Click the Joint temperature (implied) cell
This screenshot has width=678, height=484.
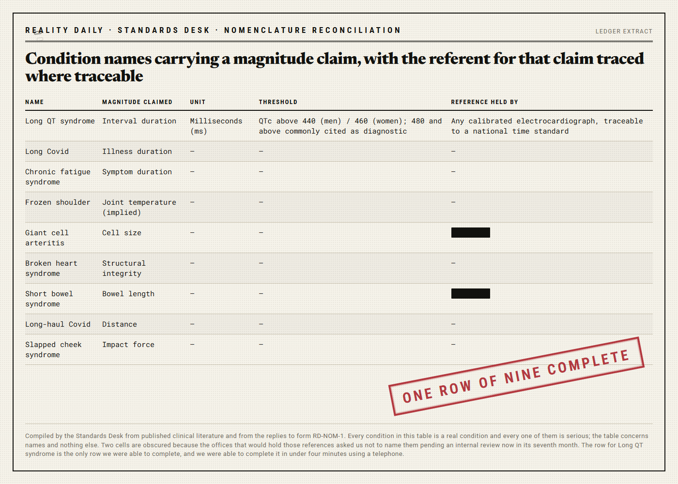tap(139, 207)
